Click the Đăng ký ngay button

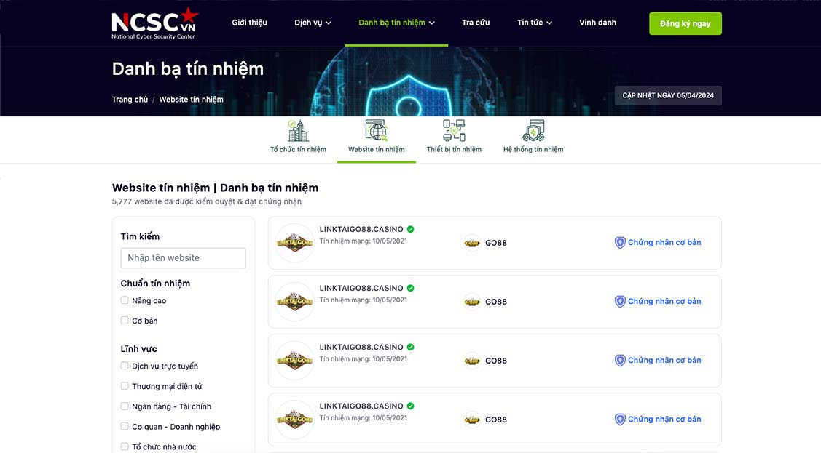point(685,23)
